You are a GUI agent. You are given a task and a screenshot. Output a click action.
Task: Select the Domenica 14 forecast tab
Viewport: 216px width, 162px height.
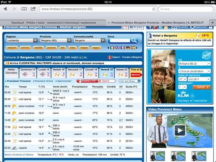click(x=28, y=73)
